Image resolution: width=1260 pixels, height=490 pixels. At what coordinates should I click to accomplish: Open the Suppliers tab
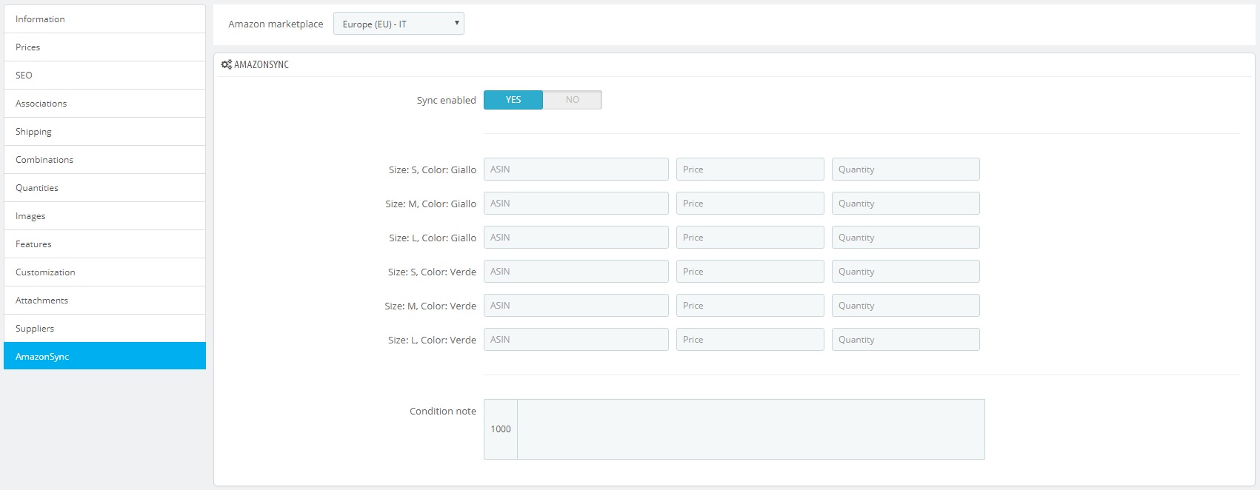point(104,329)
